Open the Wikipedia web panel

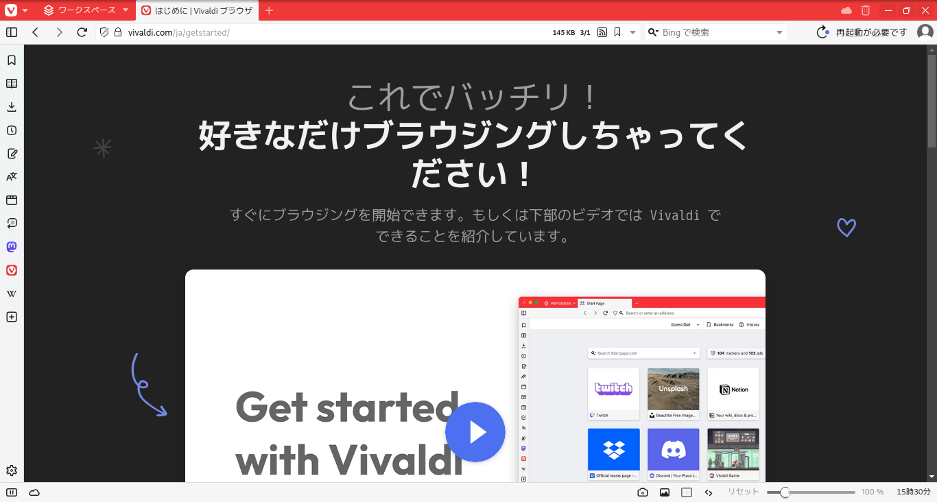coord(12,294)
